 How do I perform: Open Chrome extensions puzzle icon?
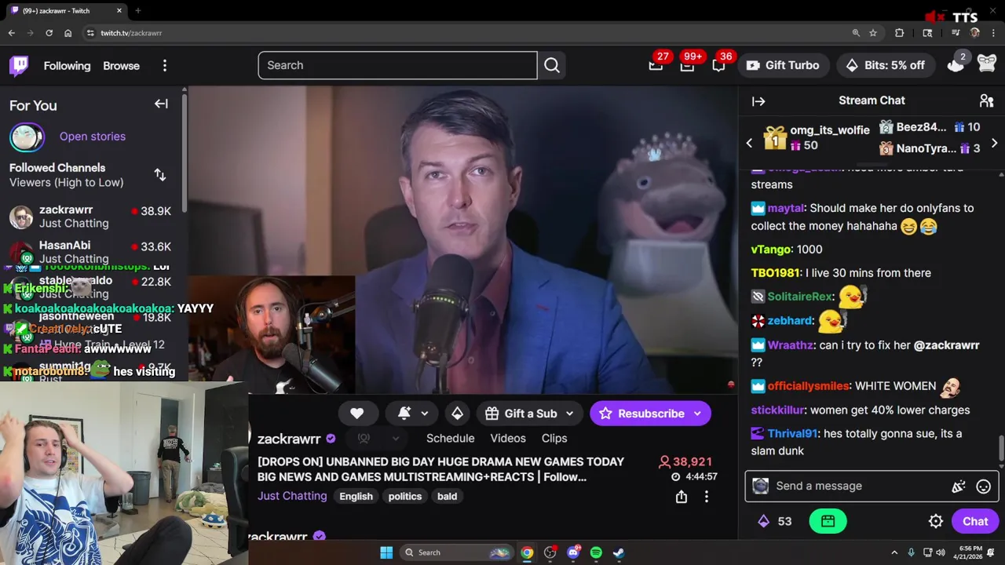coord(900,33)
